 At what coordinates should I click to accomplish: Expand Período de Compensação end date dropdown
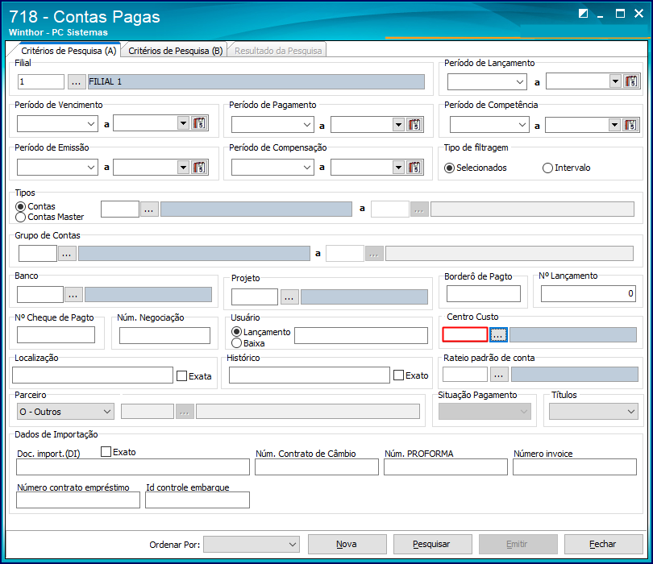(x=398, y=167)
